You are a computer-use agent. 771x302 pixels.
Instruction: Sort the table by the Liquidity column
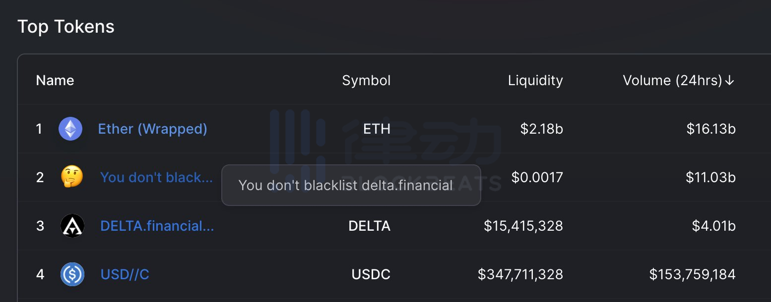(x=535, y=80)
